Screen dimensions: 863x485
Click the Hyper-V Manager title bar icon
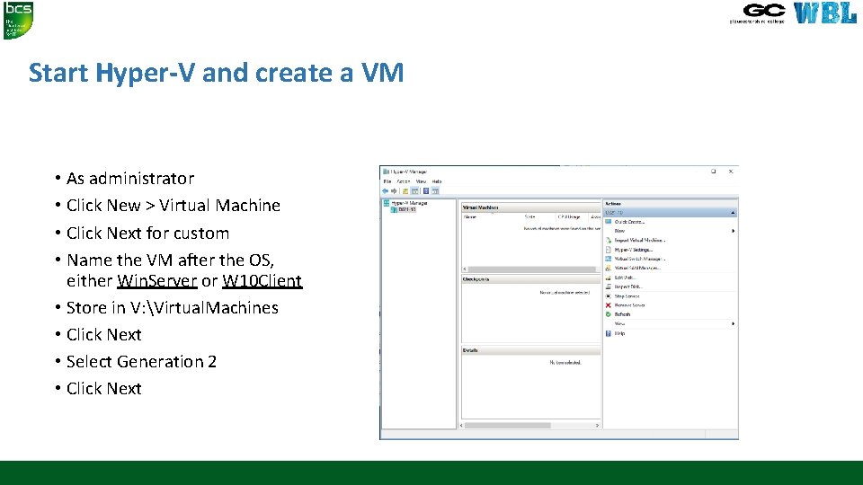click(x=386, y=172)
